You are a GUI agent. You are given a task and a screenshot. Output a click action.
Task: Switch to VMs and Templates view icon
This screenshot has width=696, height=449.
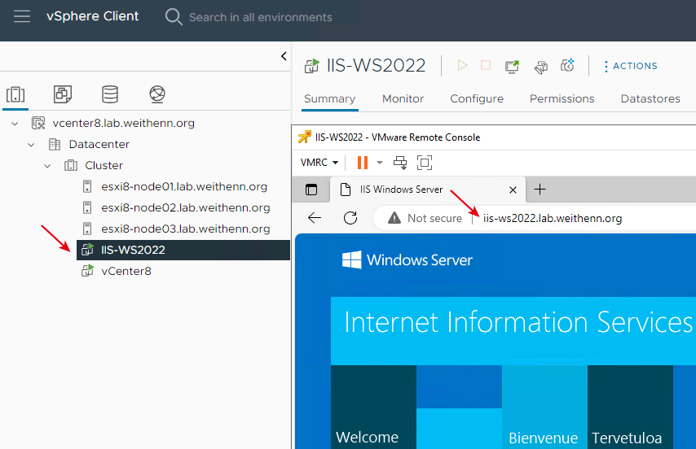[63, 94]
